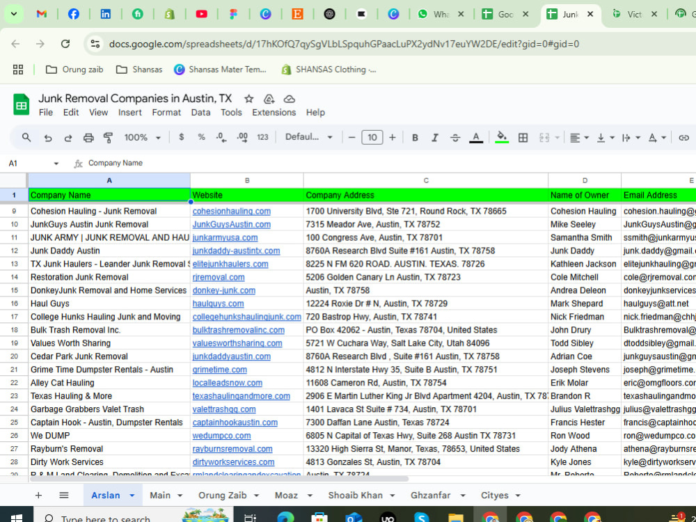
Task: Click the font size field showing 10
Action: tap(372, 138)
